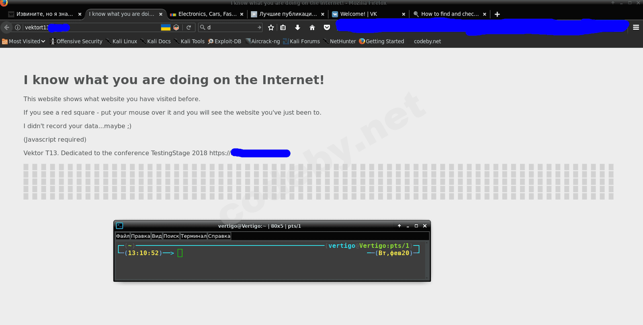Image resolution: width=643 pixels, height=325 pixels.
Task: Expand the Most Visited bookmarks folder
Action: coord(24,41)
